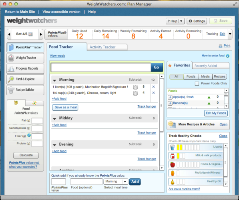Switch to the Activity PointsPlus calculator tab
Image resolution: width=239 pixels, height=200 pixels.
(x=34, y=103)
